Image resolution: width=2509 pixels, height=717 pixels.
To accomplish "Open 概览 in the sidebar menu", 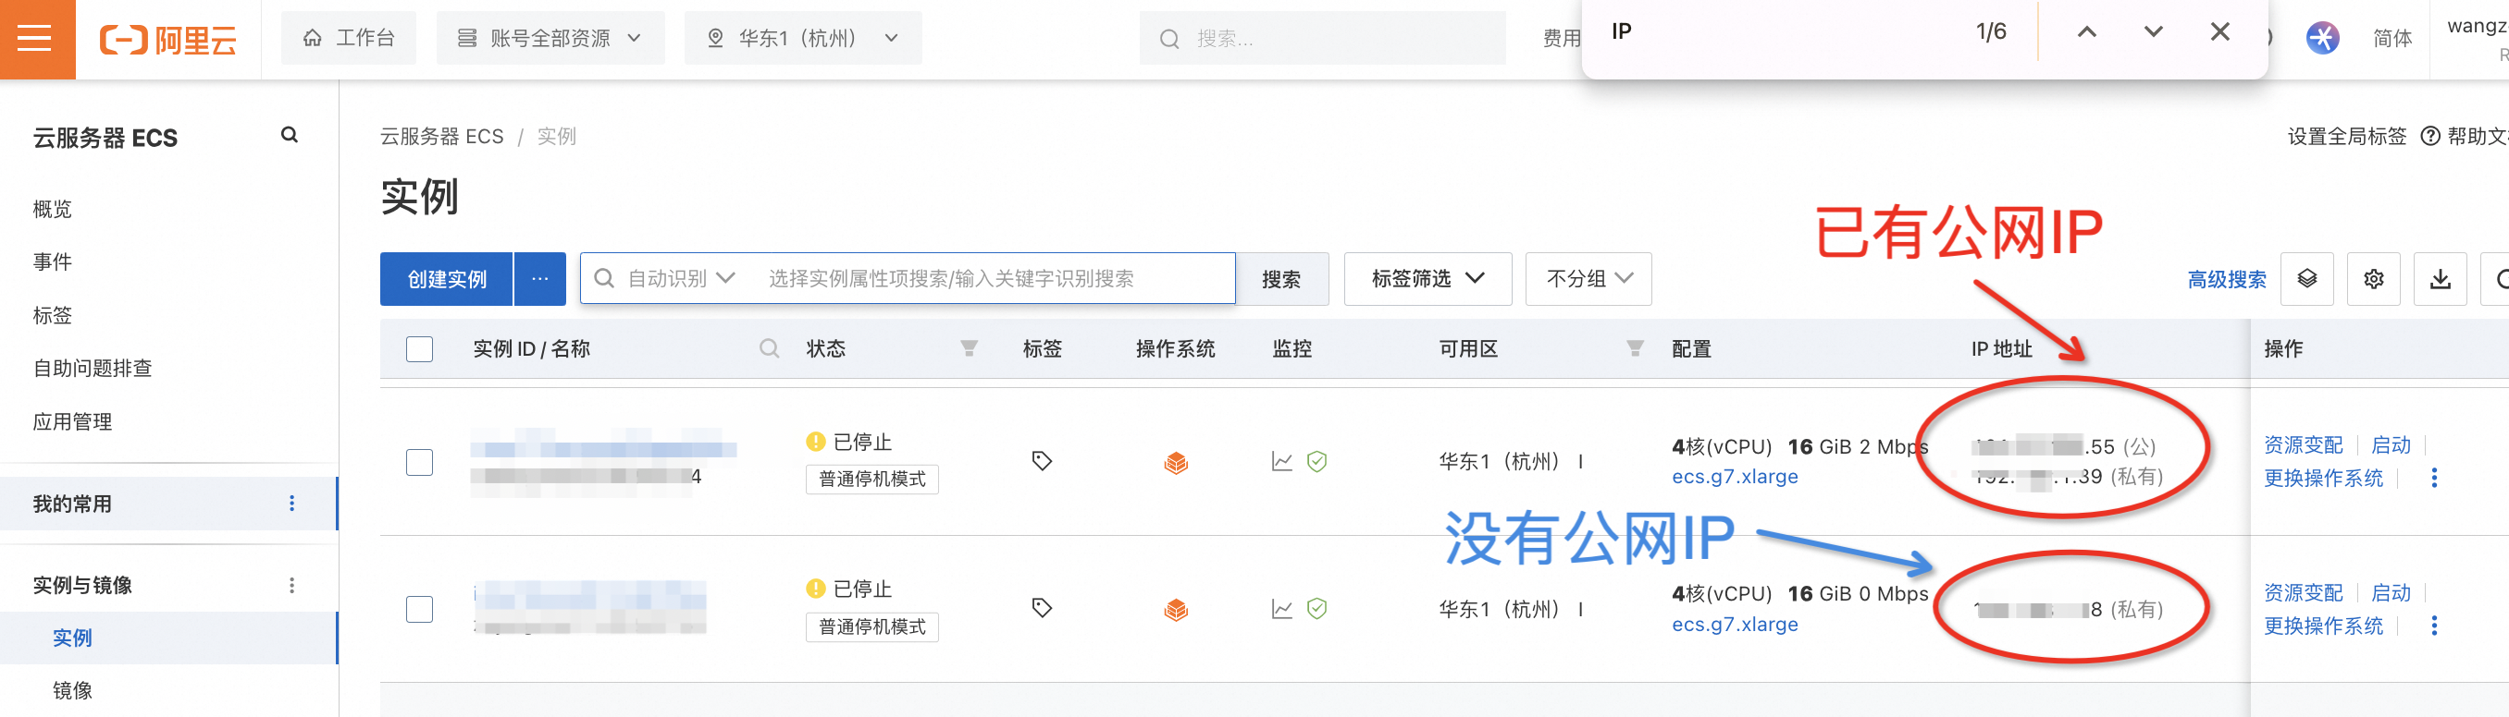I will click(53, 209).
